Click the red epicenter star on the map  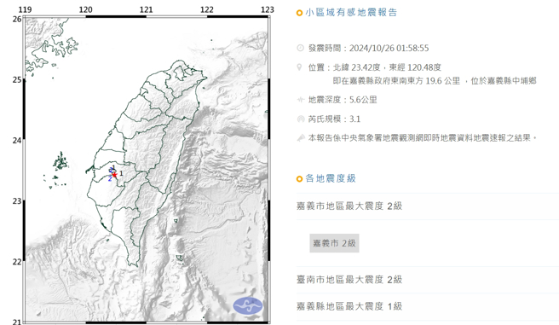(x=114, y=175)
